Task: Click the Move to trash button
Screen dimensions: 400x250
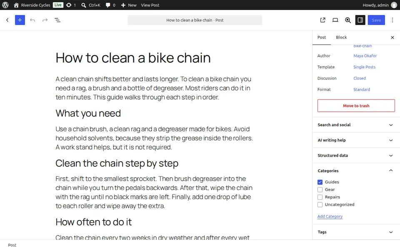Action: [356, 105]
